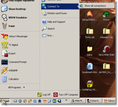
Task: Launch Yahoo Messenger quick launch icon
Action: [45, 101]
